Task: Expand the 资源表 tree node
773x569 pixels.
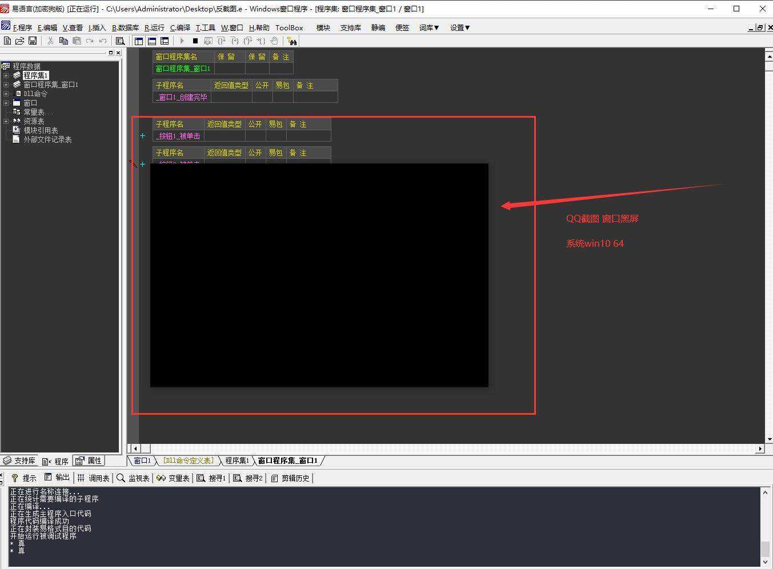Action: pos(6,121)
